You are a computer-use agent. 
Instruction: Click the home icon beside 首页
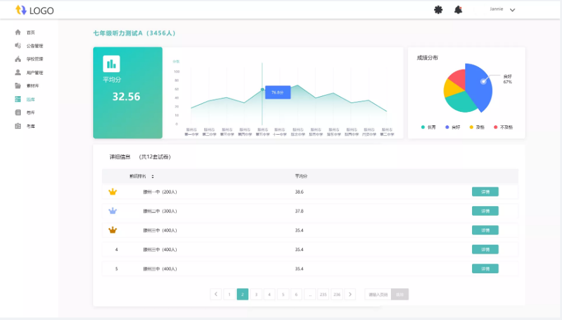(18, 32)
